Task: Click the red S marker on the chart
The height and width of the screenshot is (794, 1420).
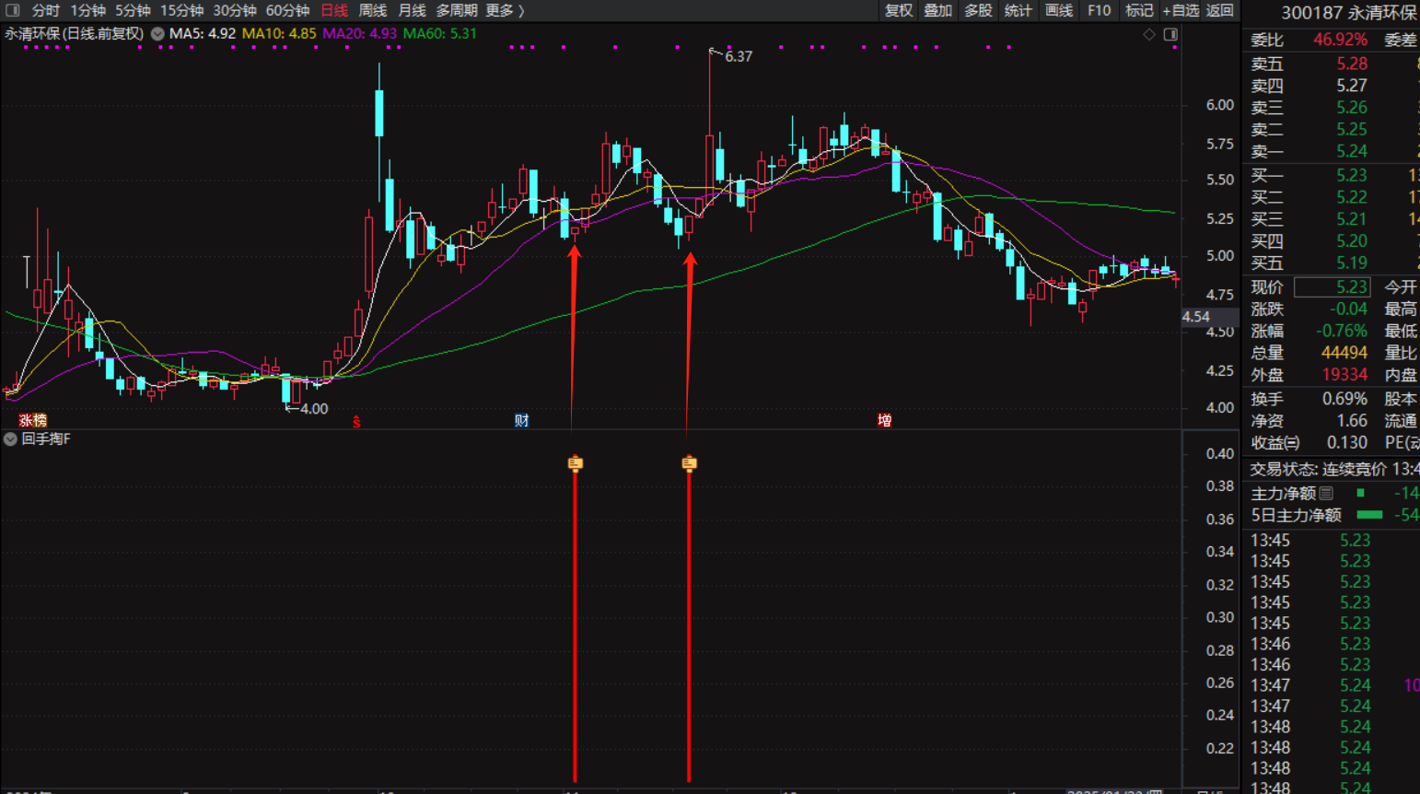Action: (x=356, y=422)
